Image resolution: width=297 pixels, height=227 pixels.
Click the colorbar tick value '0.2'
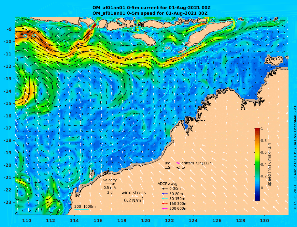(264, 176)
